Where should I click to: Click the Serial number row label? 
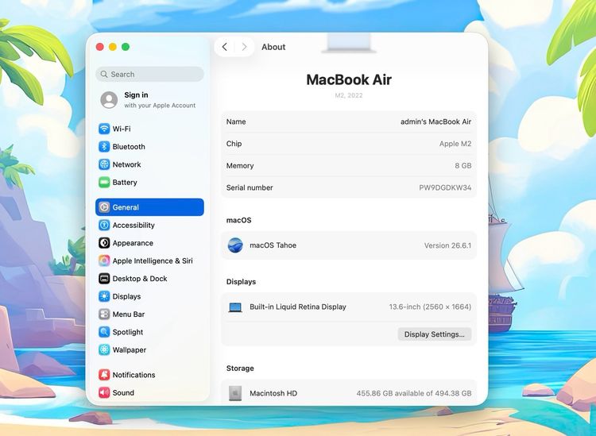tap(250, 187)
